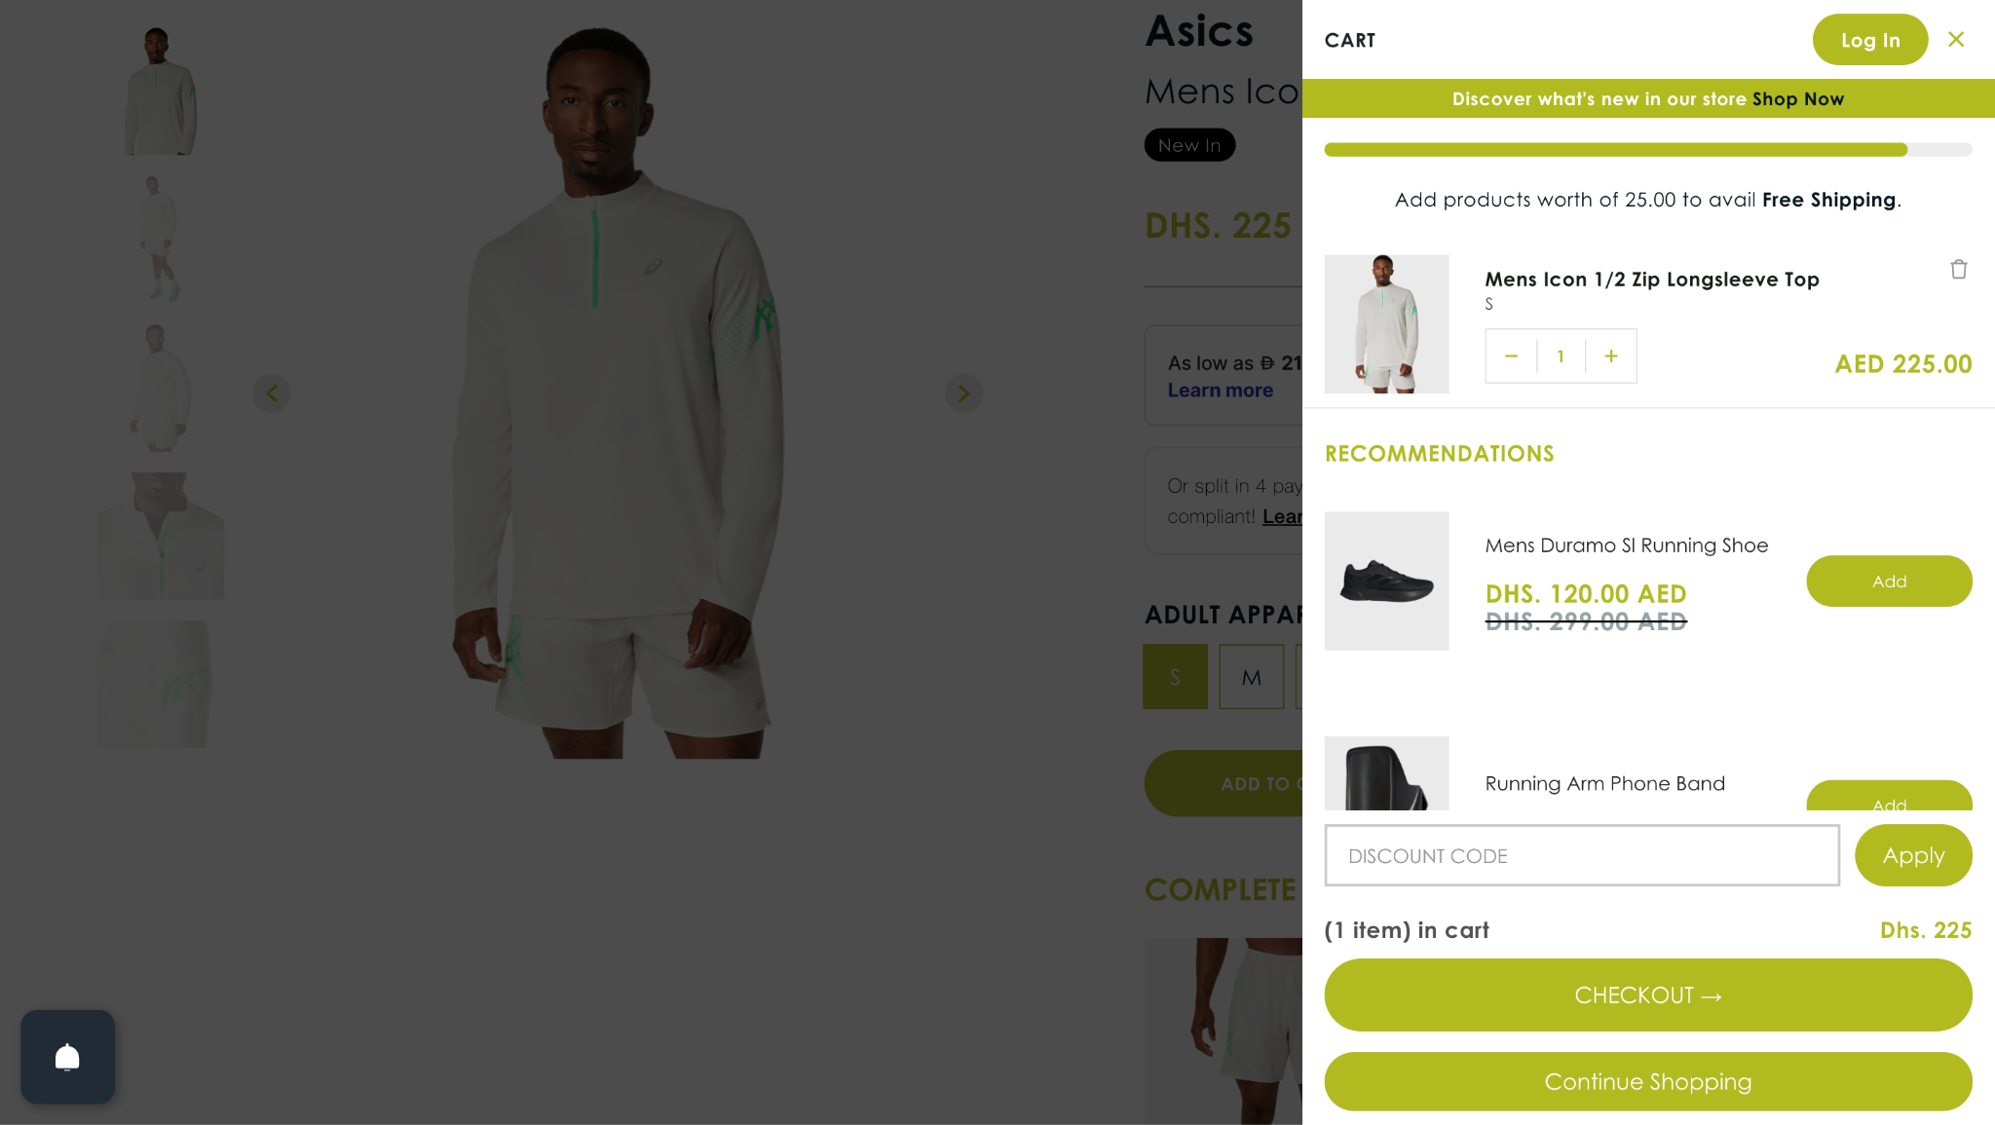The image size is (1995, 1125).
Task: Show previous product image with left arrow
Action: (272, 394)
